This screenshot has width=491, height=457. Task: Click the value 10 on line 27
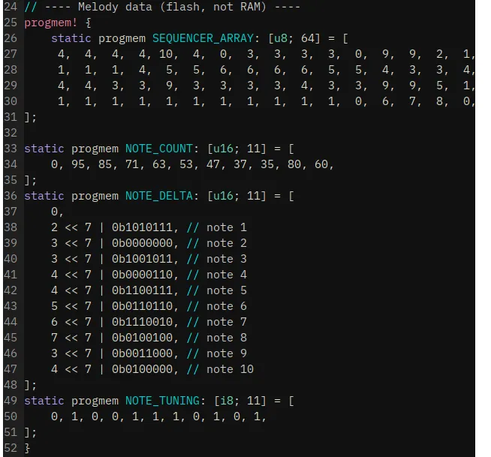click(166, 54)
